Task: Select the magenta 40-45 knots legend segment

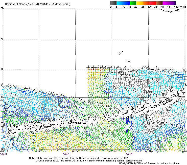Action: tap(166, 3)
